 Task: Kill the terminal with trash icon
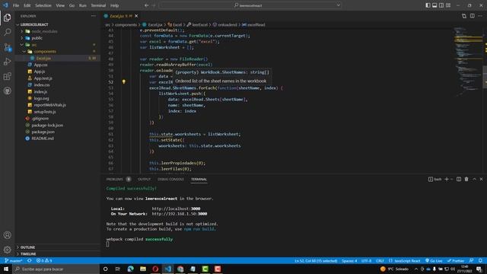[466, 180]
